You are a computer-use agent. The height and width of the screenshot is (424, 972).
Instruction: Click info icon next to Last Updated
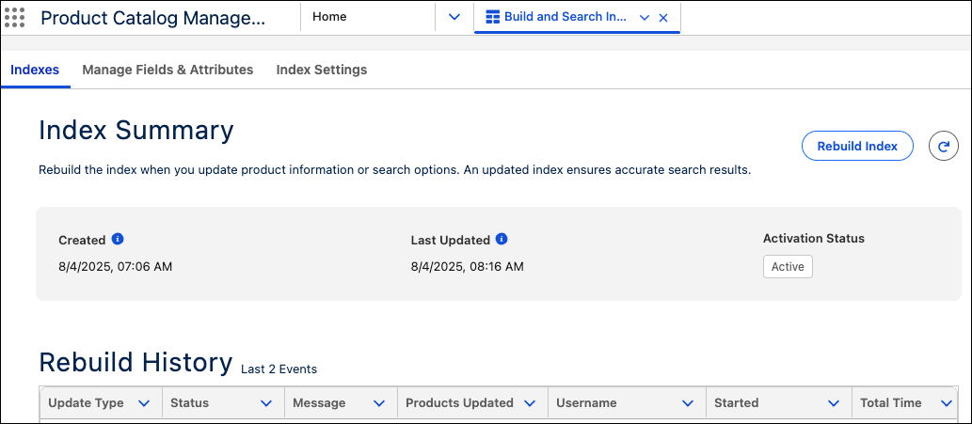tap(502, 239)
